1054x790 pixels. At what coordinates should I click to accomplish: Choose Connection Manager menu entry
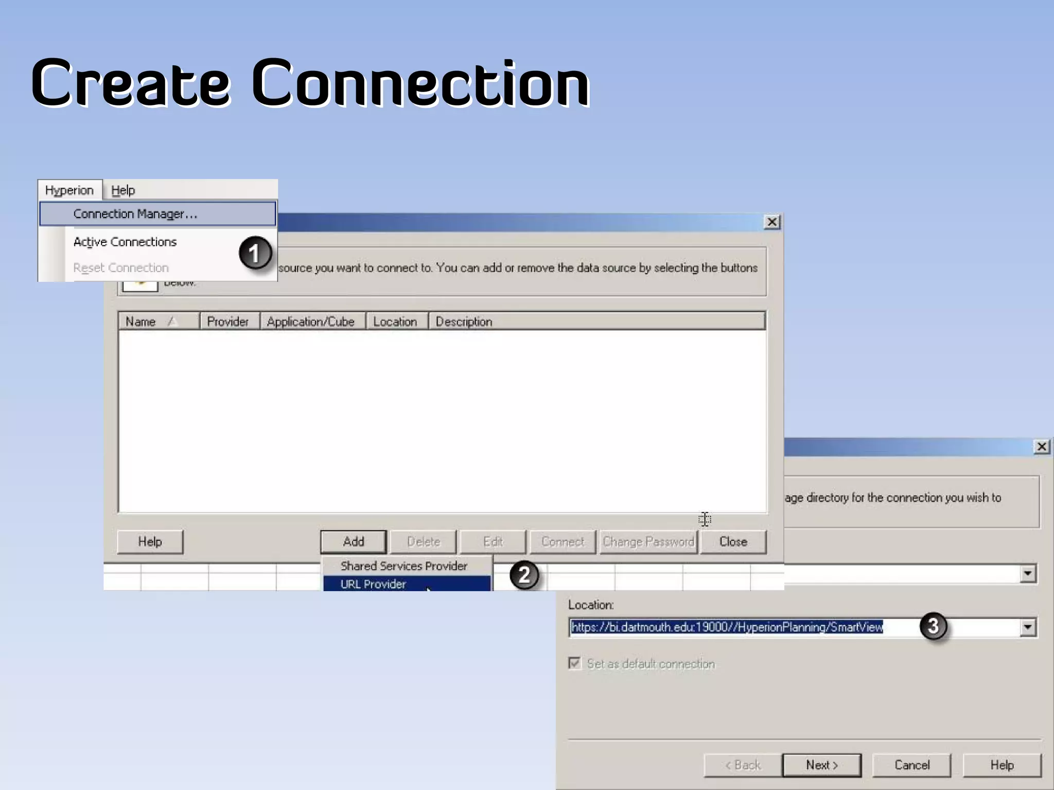click(x=157, y=213)
